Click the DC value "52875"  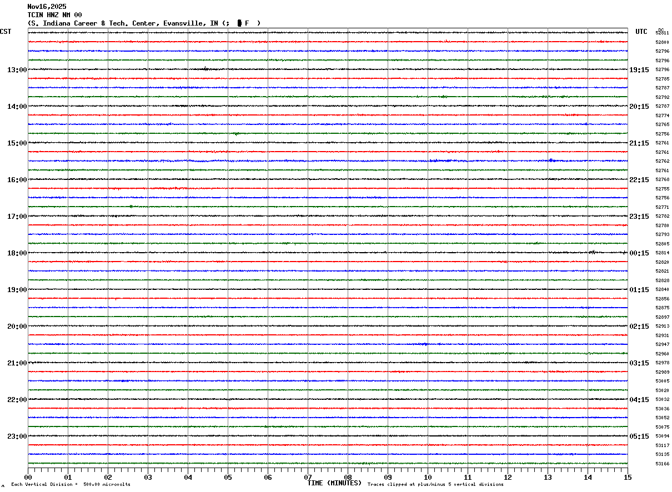(663, 308)
